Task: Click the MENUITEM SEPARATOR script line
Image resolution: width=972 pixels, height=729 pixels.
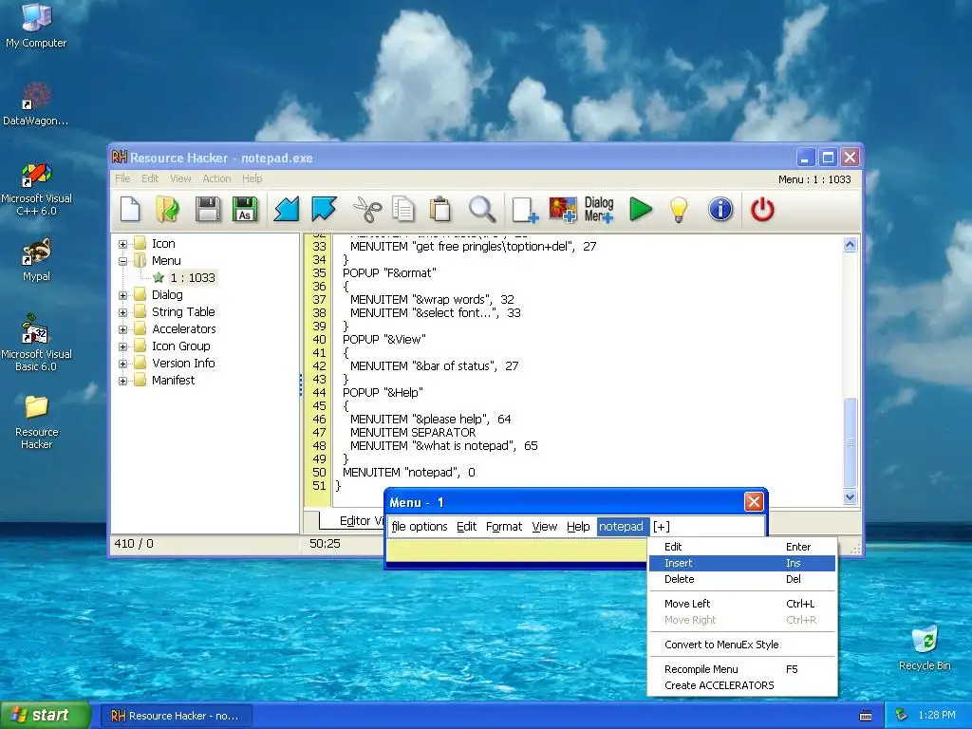Action: (x=413, y=432)
